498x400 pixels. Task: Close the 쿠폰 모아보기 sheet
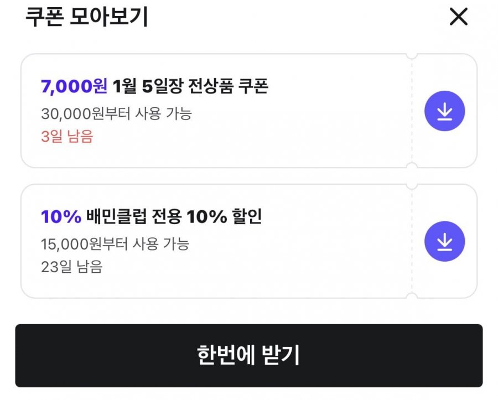click(458, 17)
